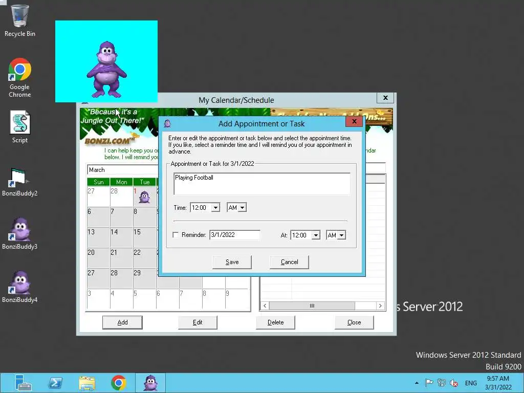Click the Mon column header
Screen dimensions: 524x393
click(x=121, y=182)
